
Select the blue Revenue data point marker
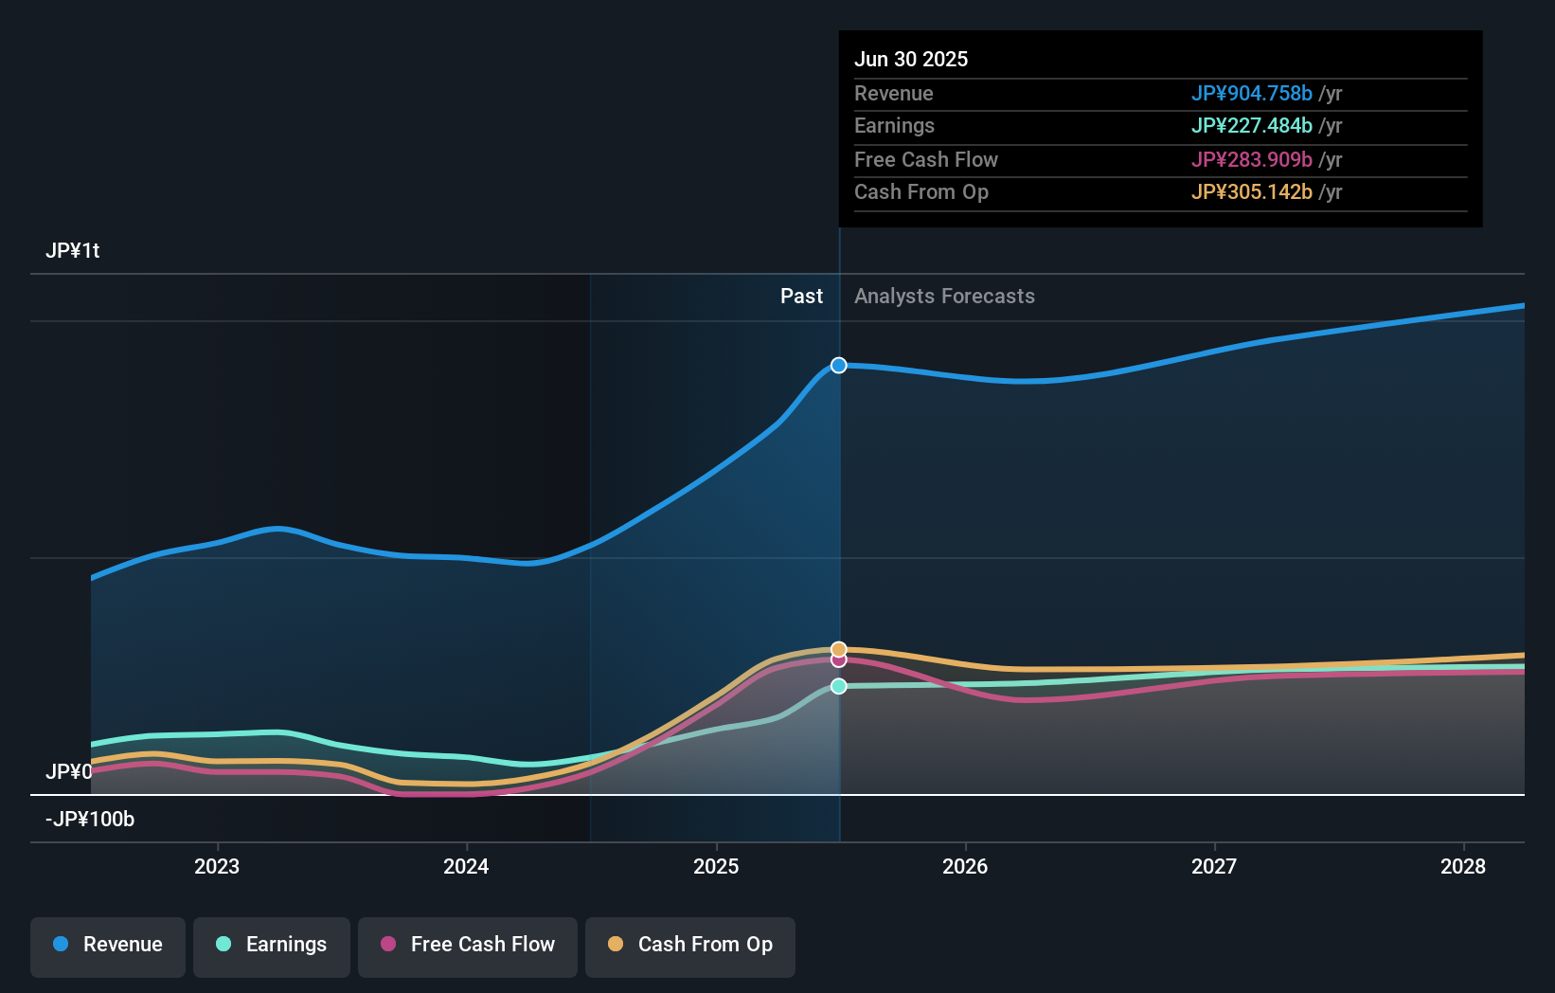pos(838,365)
